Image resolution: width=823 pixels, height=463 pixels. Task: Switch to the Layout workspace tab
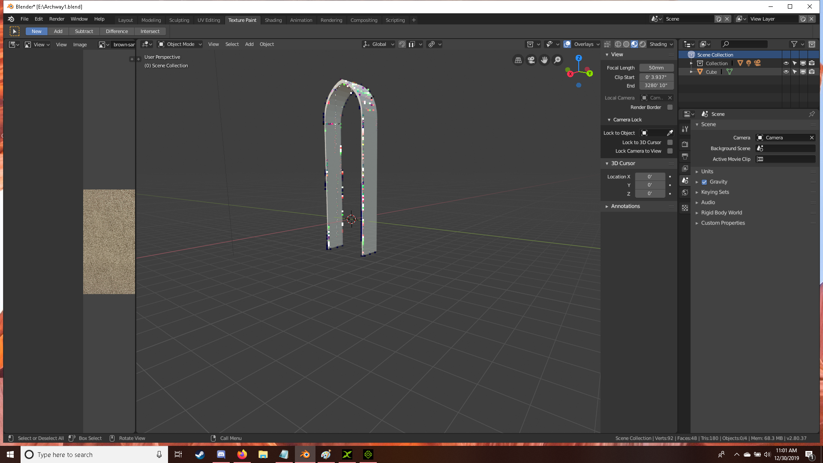tap(126, 20)
